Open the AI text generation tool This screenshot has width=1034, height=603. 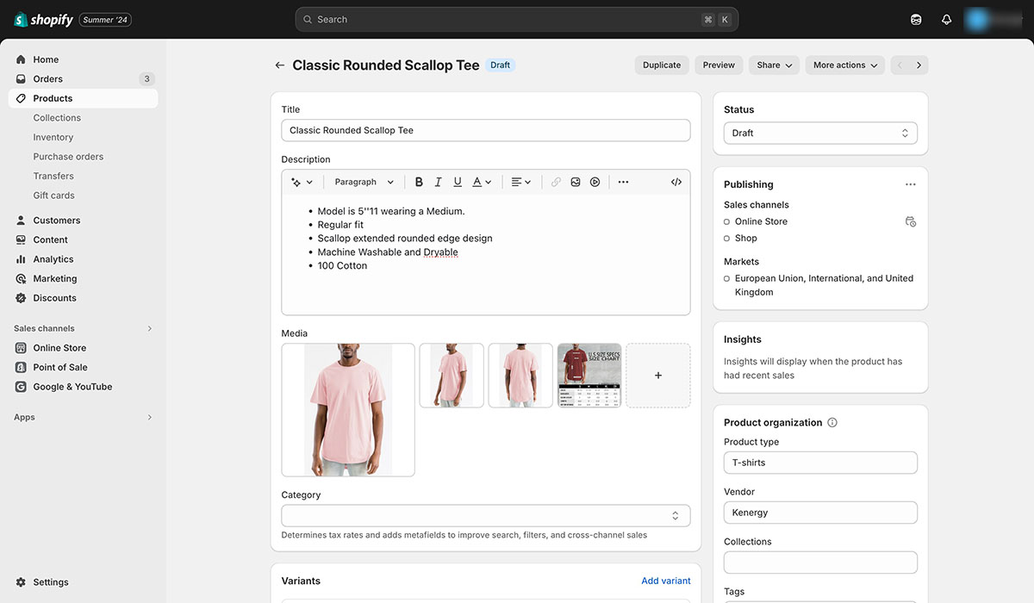click(300, 181)
